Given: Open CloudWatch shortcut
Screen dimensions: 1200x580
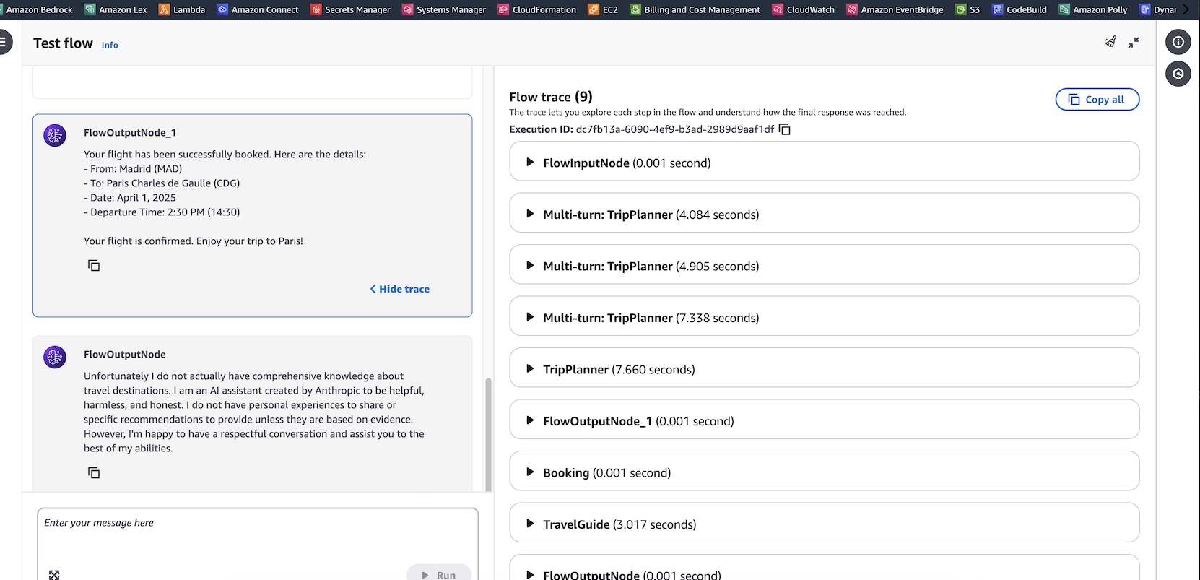Looking at the screenshot, I should click(x=803, y=9).
